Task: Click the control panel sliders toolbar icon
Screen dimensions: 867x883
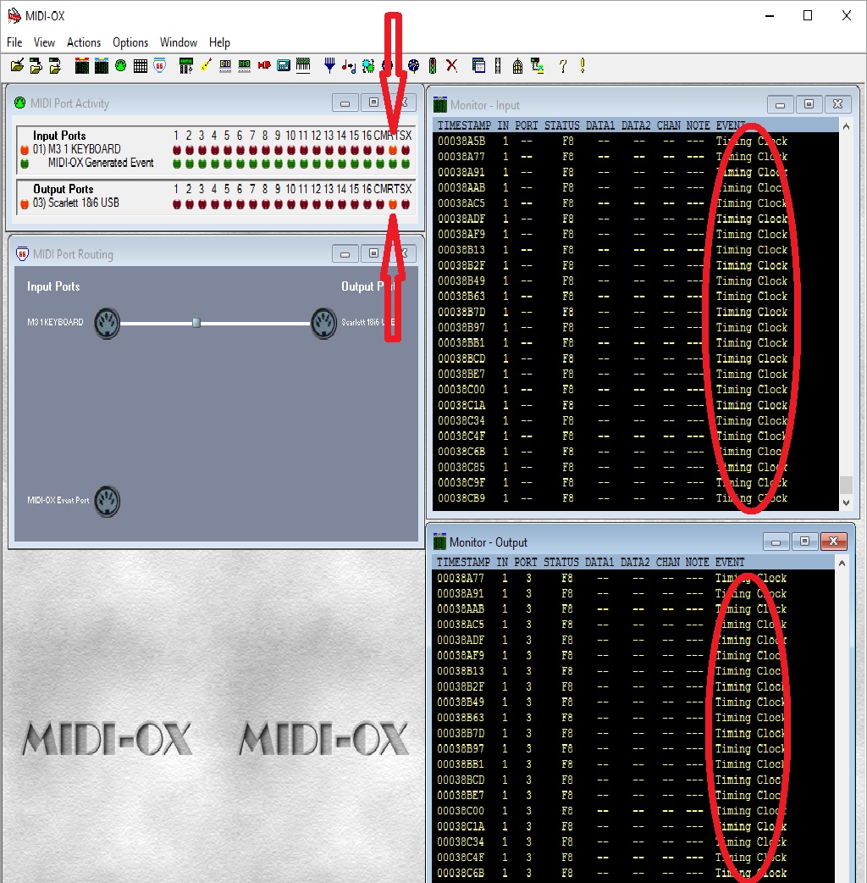Action: coord(185,66)
